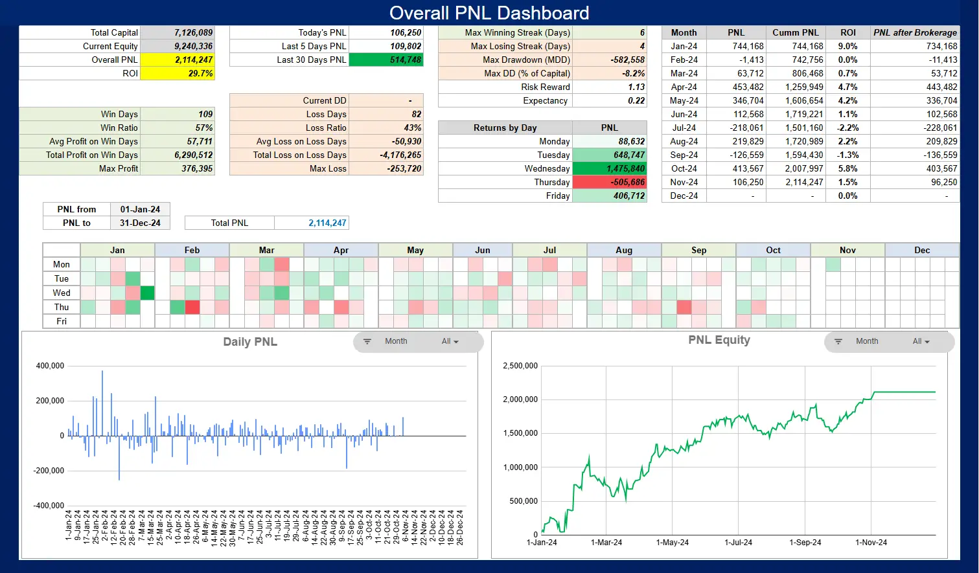The image size is (979, 573).
Task: Click the Loss Days value 82
Action: [386, 114]
